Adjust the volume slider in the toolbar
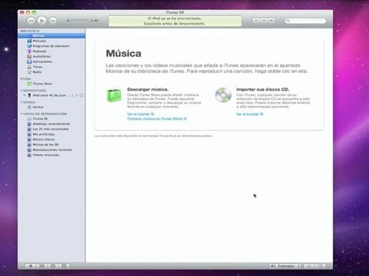Image resolution: width=369 pixels, height=276 pixels. pos(82,21)
